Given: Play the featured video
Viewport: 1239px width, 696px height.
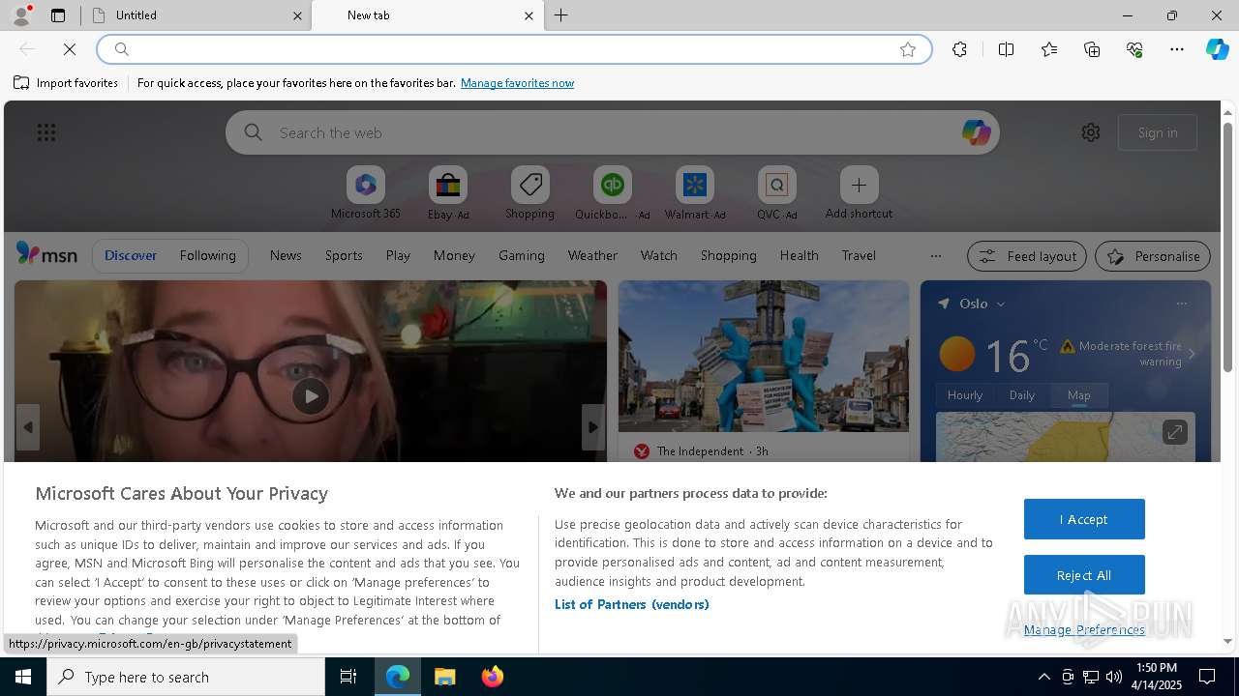Looking at the screenshot, I should pos(311,395).
